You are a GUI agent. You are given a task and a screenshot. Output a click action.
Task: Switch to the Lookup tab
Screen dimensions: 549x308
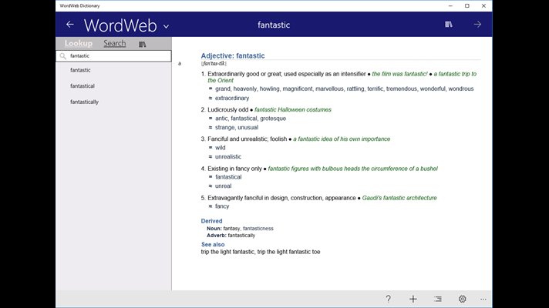click(79, 43)
